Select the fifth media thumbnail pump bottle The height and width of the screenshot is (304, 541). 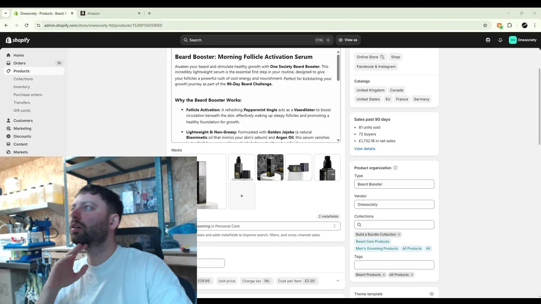327,167
